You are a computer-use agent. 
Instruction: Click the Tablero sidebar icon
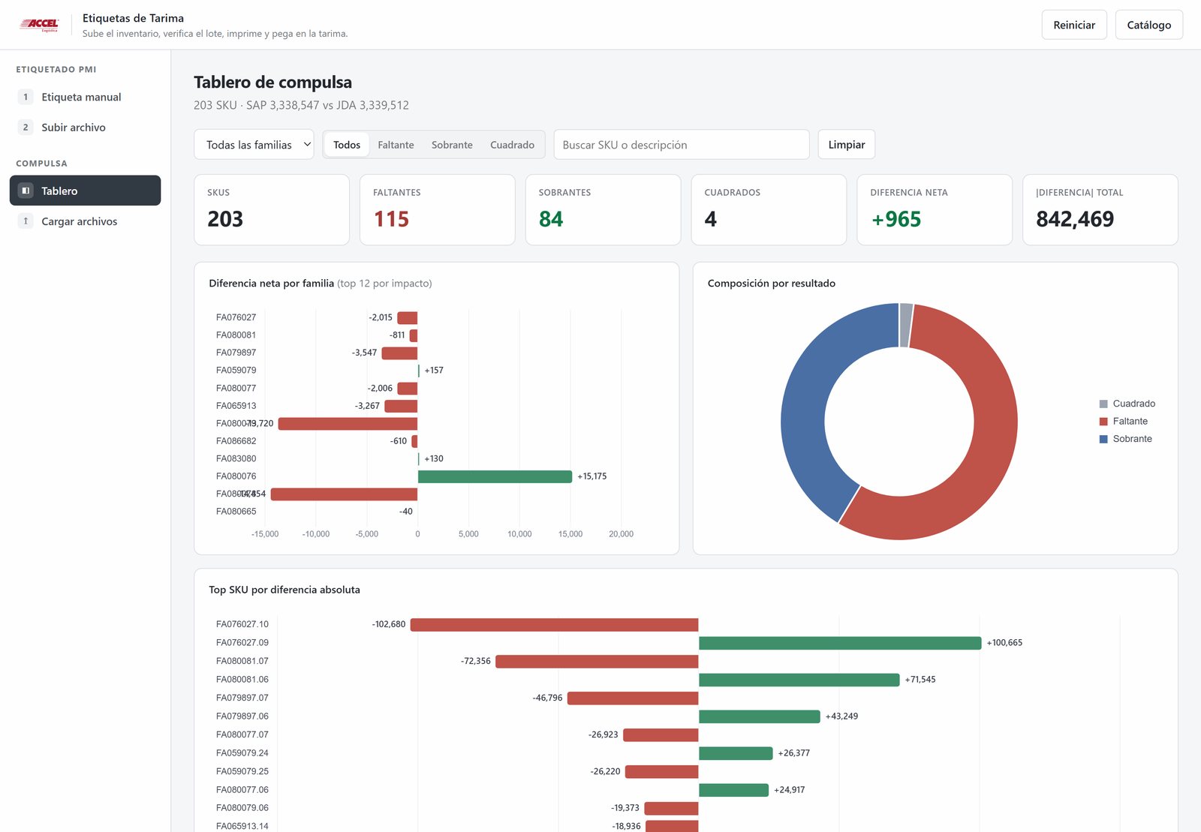click(x=26, y=191)
